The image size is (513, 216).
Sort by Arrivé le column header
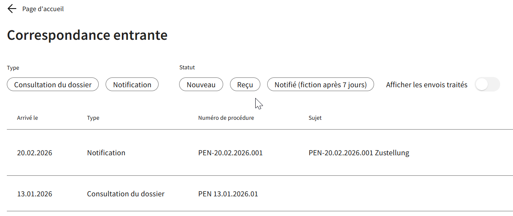tap(27, 118)
